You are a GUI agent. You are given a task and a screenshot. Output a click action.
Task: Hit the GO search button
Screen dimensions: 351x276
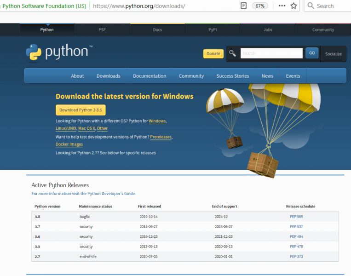point(311,53)
